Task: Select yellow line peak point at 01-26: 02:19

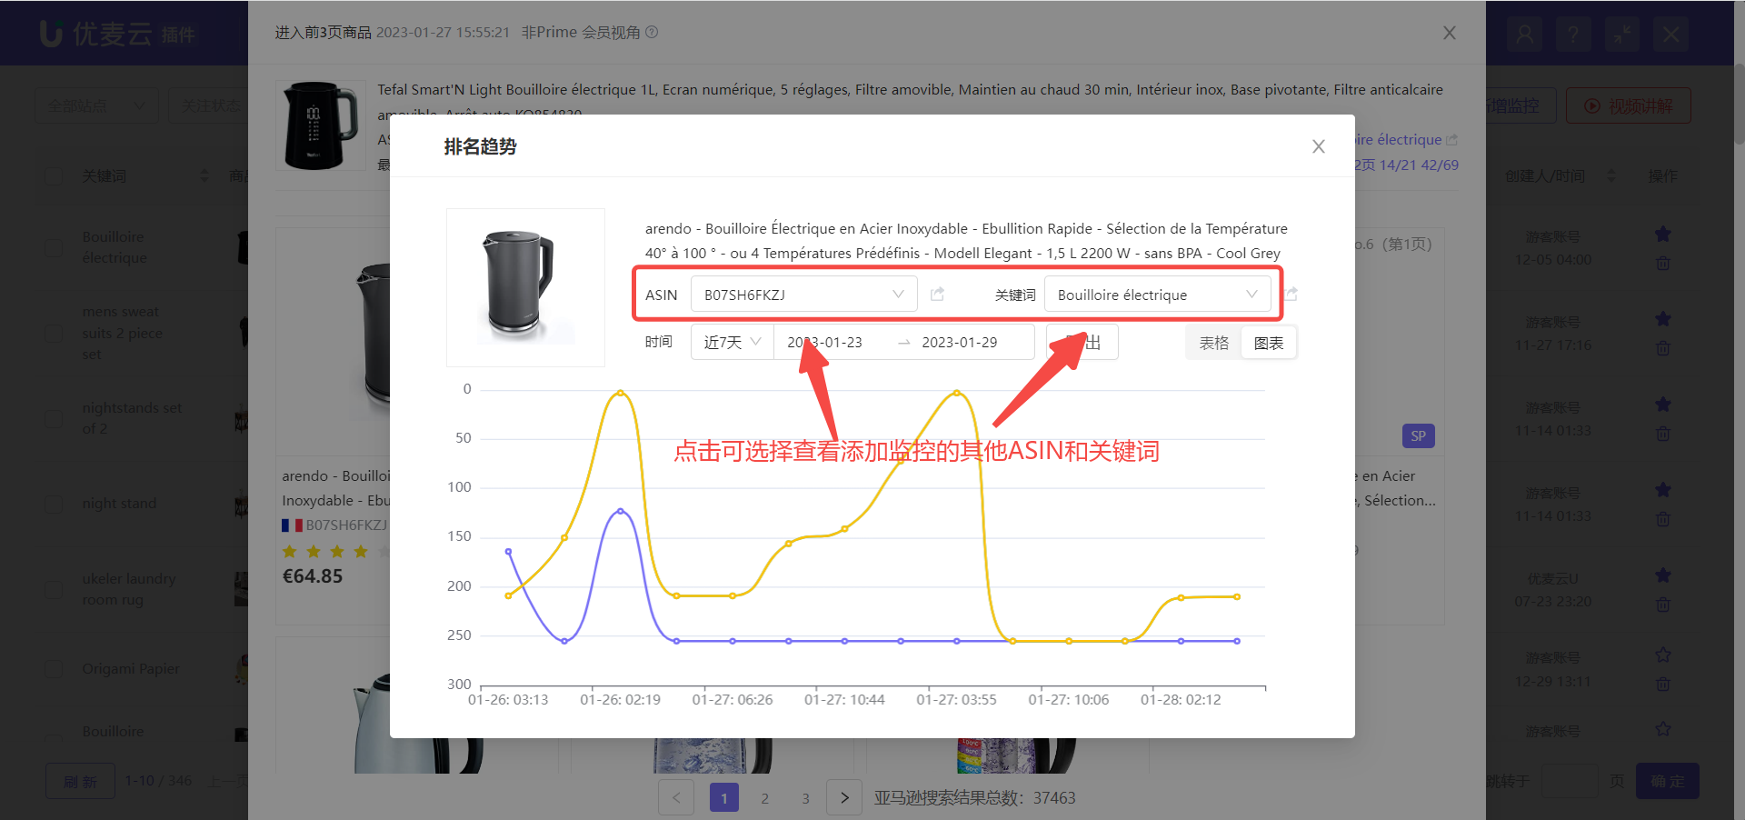Action: [621, 393]
